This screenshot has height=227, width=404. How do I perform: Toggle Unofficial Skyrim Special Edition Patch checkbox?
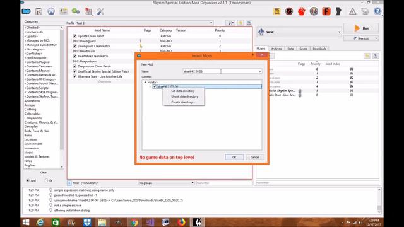pyautogui.click(x=74, y=71)
